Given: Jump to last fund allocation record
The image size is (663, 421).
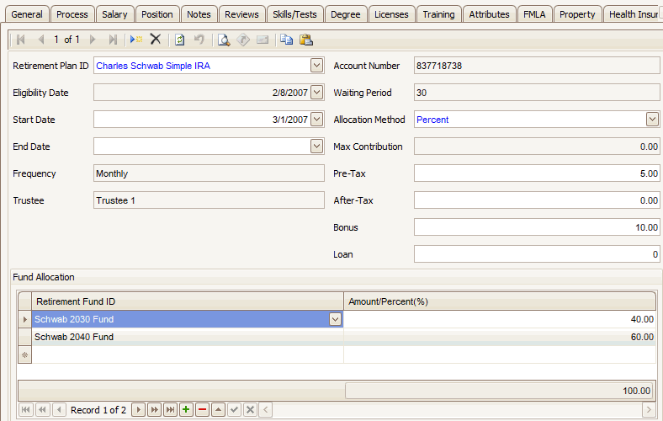Looking at the screenshot, I should 171,409.
